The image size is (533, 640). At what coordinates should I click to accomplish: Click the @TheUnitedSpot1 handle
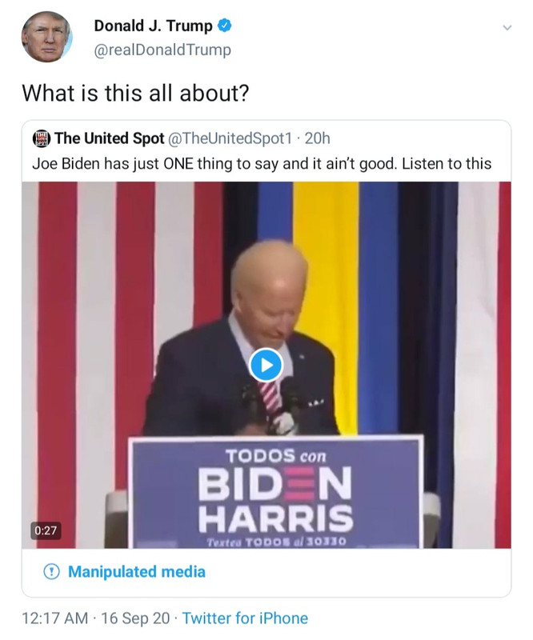tap(230, 138)
